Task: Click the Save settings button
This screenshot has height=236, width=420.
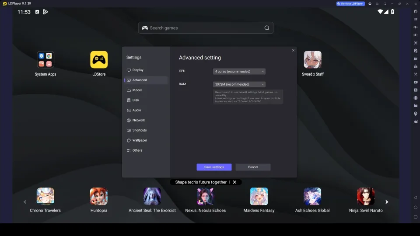Action: (x=214, y=167)
